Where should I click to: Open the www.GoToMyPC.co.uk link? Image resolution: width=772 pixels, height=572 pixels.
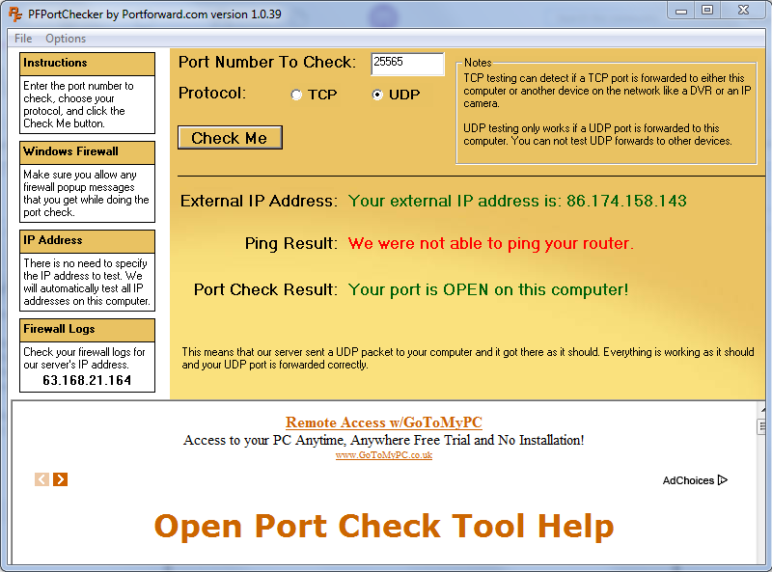point(383,455)
